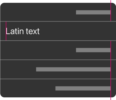Click the long magenta guide line spanning the lower rows
This screenshot has width=116, height=100.
click(111, 70)
